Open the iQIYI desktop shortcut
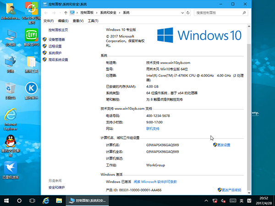Viewport: 275px width, 206px height. point(31,35)
